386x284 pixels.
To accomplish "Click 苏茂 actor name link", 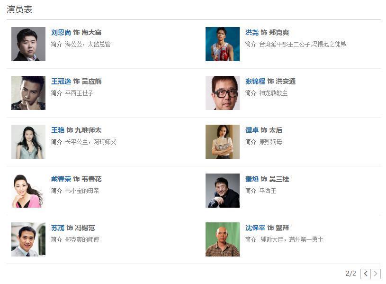I will tap(58, 228).
